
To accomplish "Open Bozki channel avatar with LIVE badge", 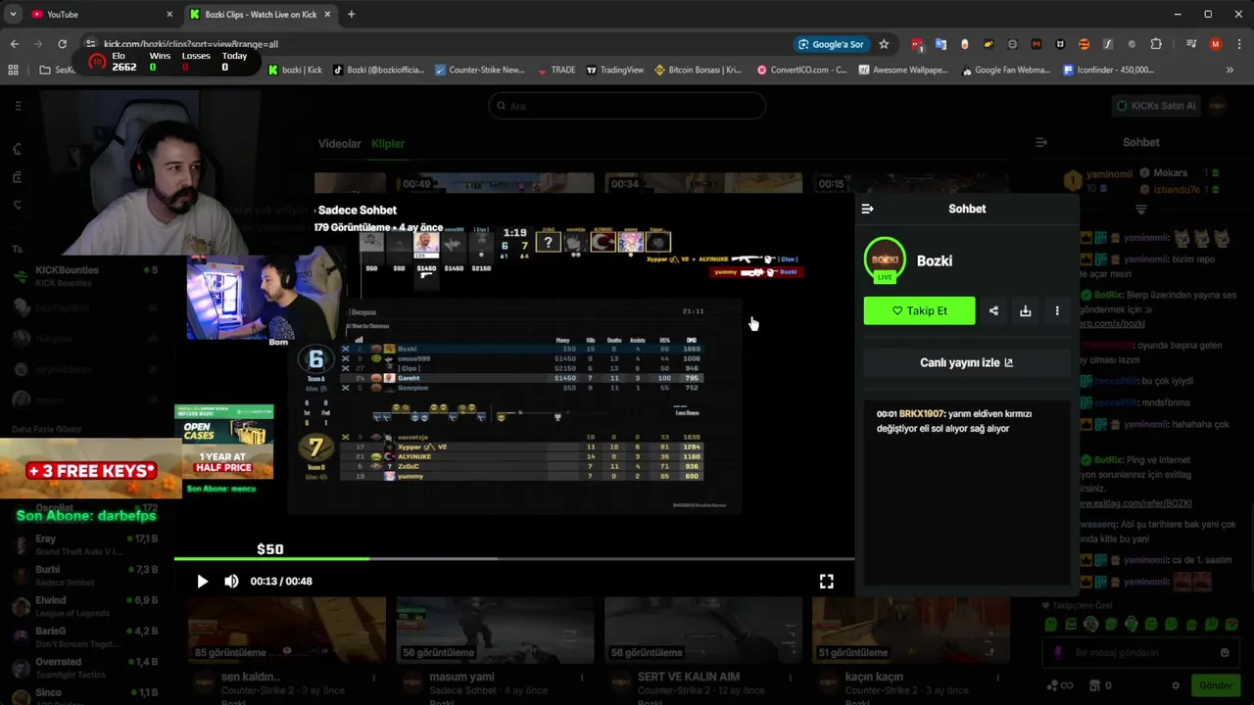I will pyautogui.click(x=885, y=260).
